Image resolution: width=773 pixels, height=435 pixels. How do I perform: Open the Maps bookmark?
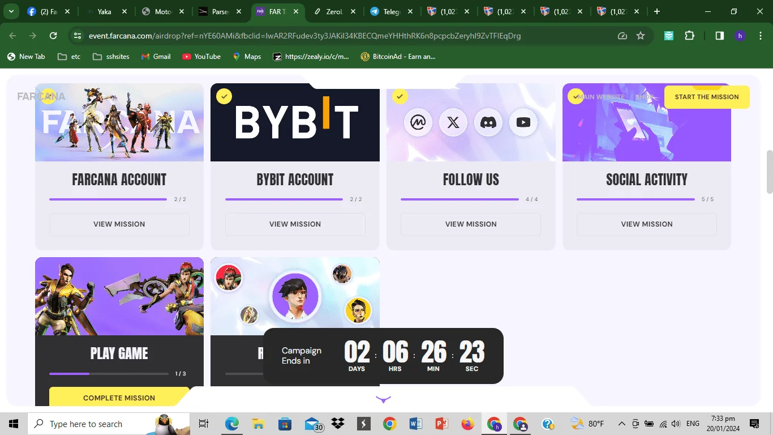[x=247, y=57]
